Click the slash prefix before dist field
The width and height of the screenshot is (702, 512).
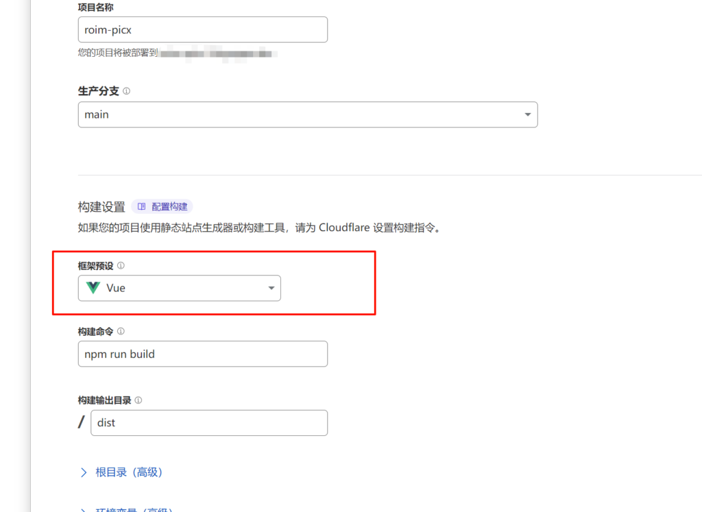(x=82, y=423)
